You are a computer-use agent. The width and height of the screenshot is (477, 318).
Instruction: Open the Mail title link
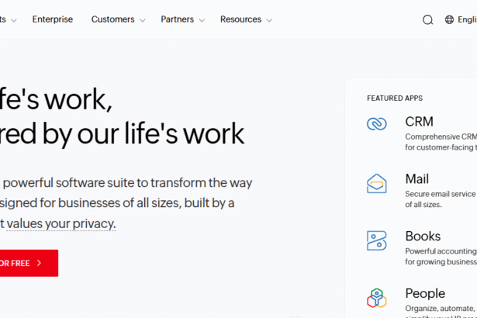coord(417,179)
